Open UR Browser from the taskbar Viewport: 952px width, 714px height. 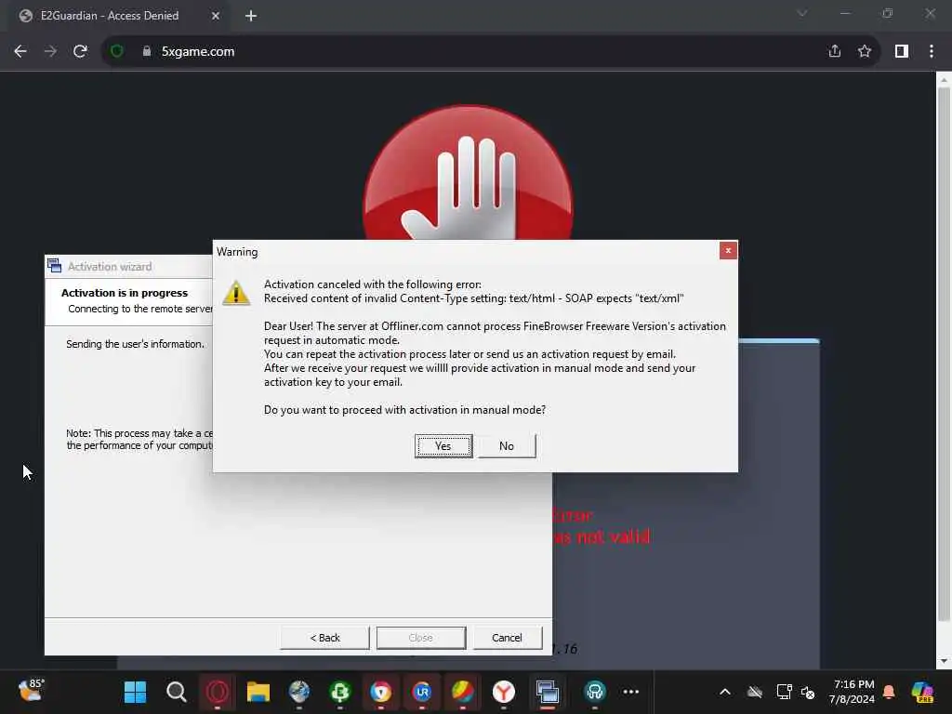[x=422, y=692]
